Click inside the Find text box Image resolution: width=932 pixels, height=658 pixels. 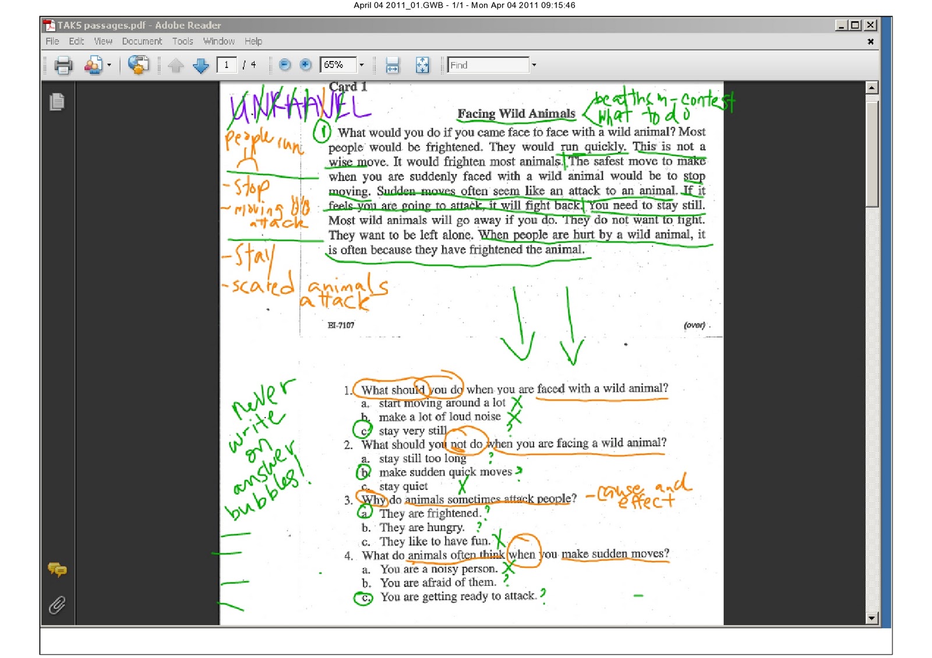coord(488,65)
